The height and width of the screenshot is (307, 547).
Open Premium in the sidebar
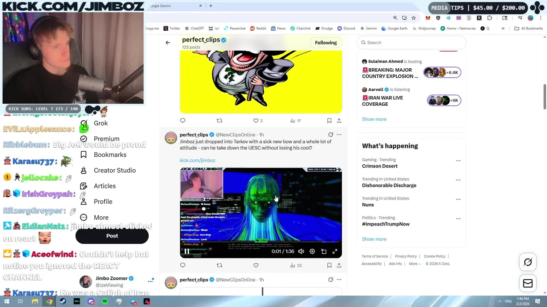(x=100, y=139)
